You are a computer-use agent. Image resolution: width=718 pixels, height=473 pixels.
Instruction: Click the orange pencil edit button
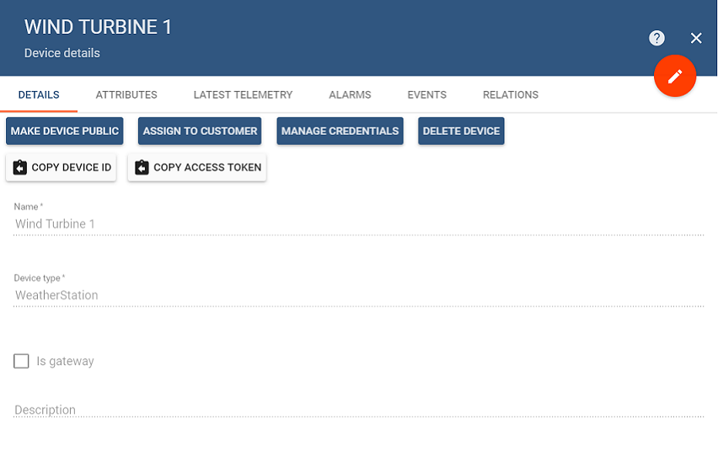pos(674,77)
